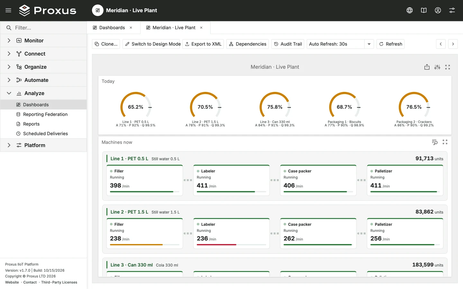Click the Line 2 Labeler red speed bar
This screenshot has width=463, height=289.
click(x=216, y=245)
